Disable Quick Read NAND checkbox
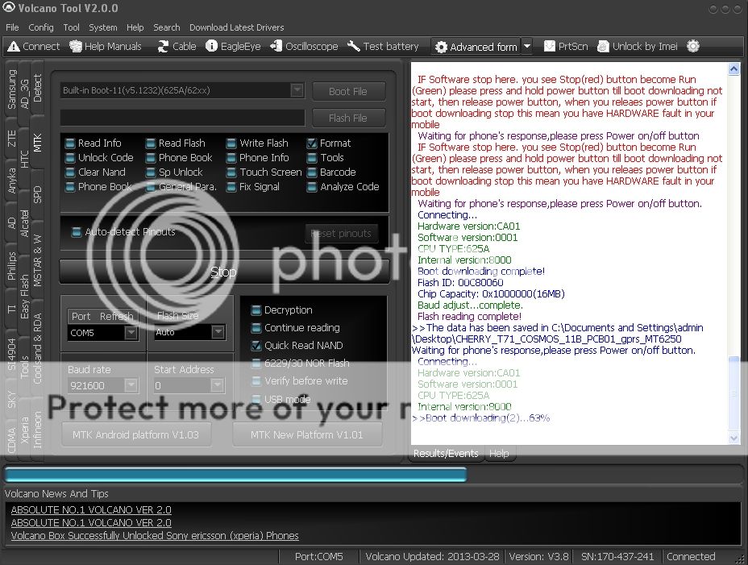This screenshot has height=565, width=748. pyautogui.click(x=256, y=346)
